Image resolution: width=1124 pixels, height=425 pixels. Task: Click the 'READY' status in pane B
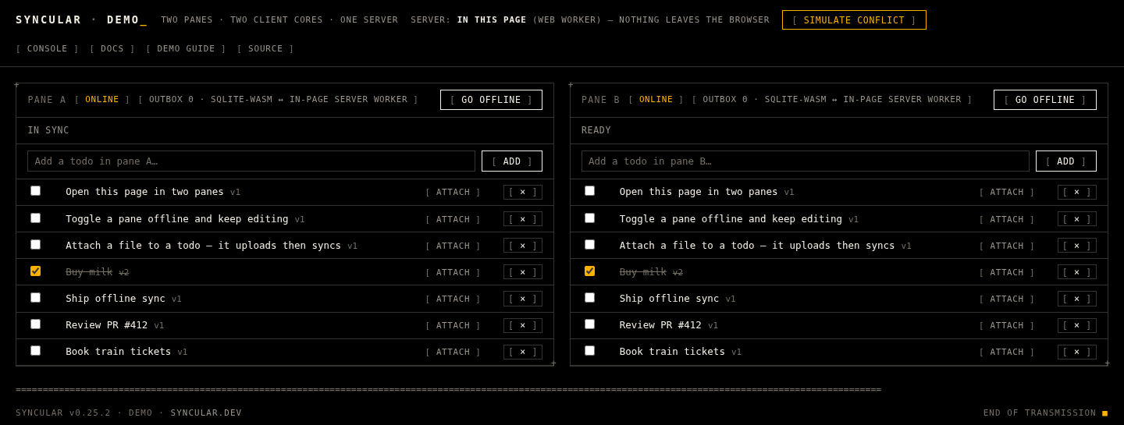tap(596, 130)
